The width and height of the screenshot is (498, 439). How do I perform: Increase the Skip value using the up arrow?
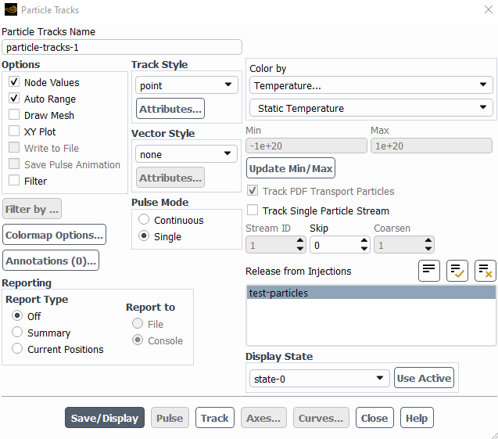(363, 241)
